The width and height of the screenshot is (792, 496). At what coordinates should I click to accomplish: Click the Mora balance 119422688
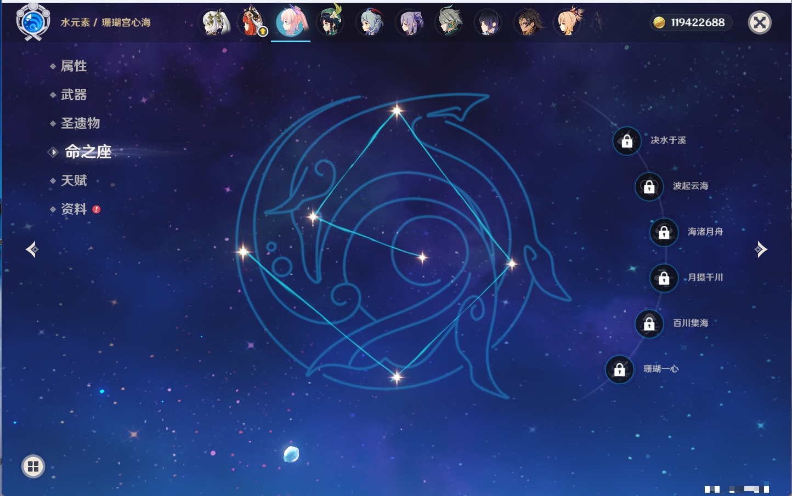coord(698,22)
